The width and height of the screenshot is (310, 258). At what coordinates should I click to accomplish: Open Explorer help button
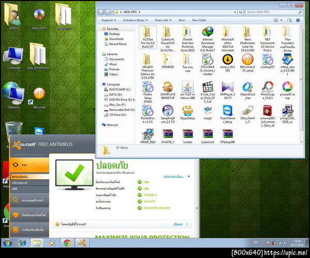click(x=298, y=20)
